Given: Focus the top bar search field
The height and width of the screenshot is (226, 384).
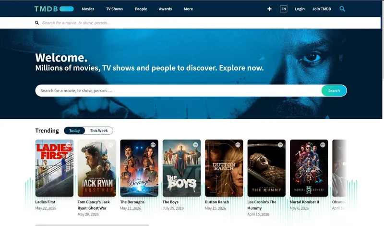Looking at the screenshot, I should pos(190,23).
